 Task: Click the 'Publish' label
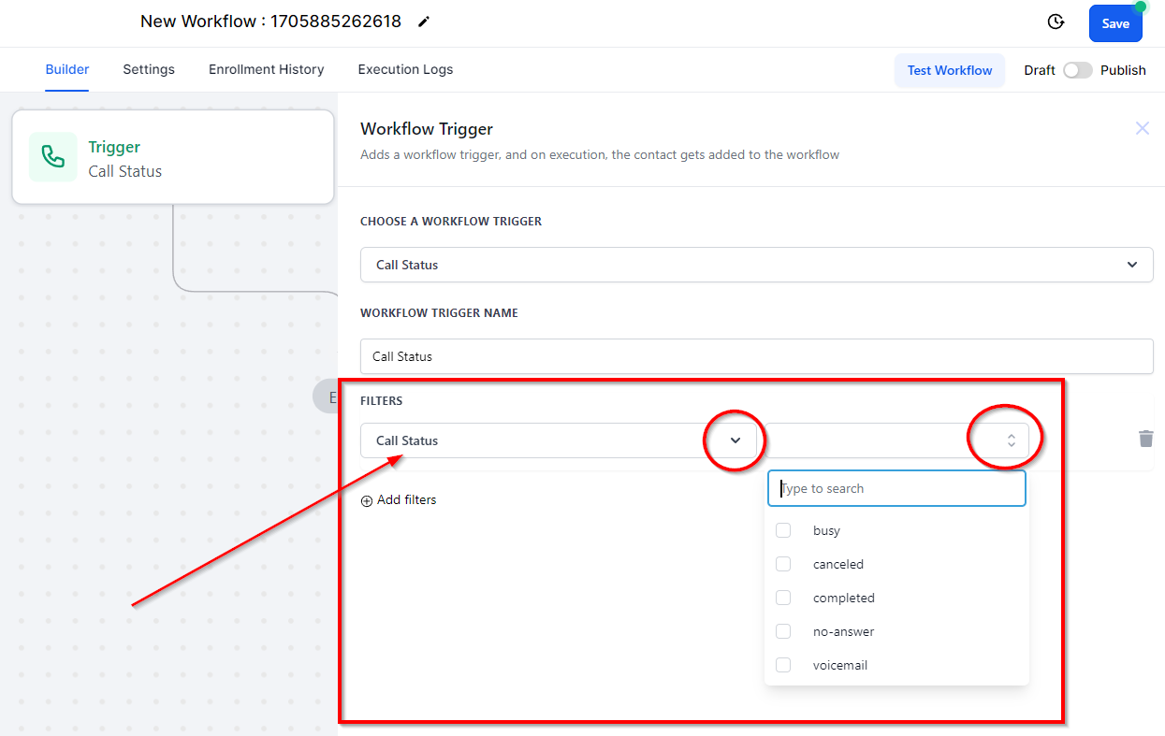click(1123, 70)
